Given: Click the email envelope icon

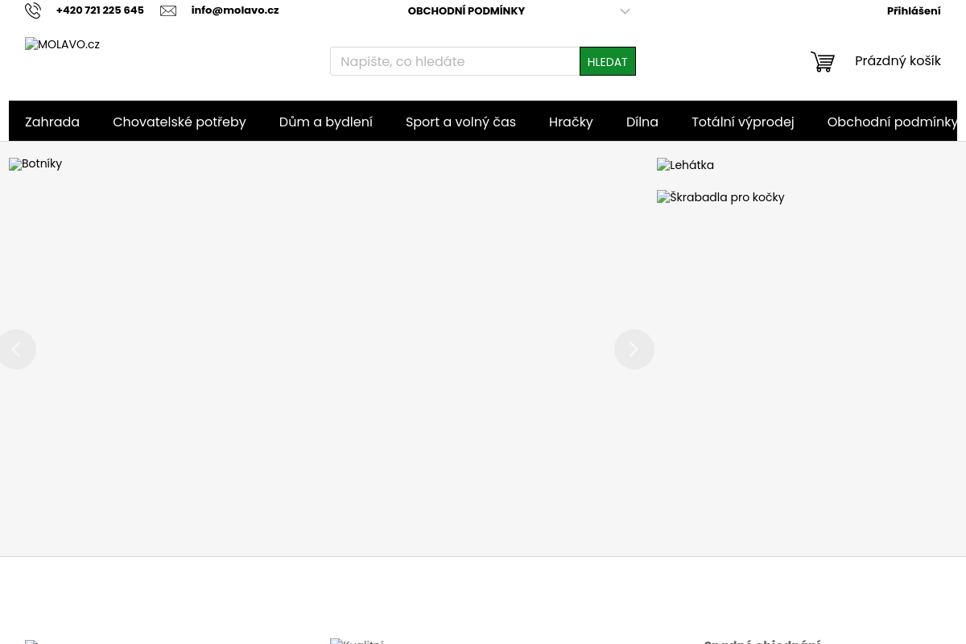Looking at the screenshot, I should tap(168, 10).
